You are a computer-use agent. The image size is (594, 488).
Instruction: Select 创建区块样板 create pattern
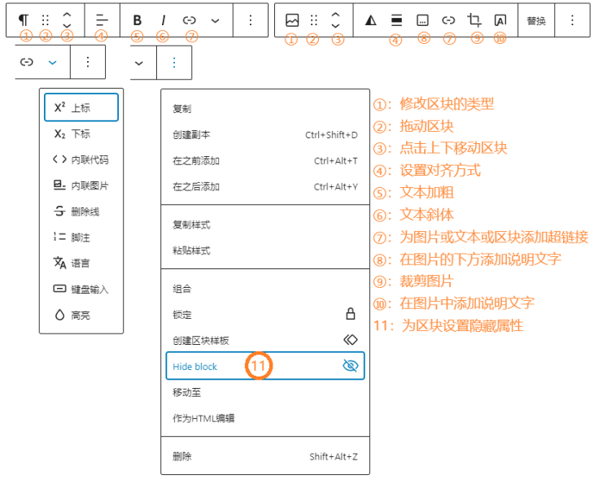click(x=265, y=340)
